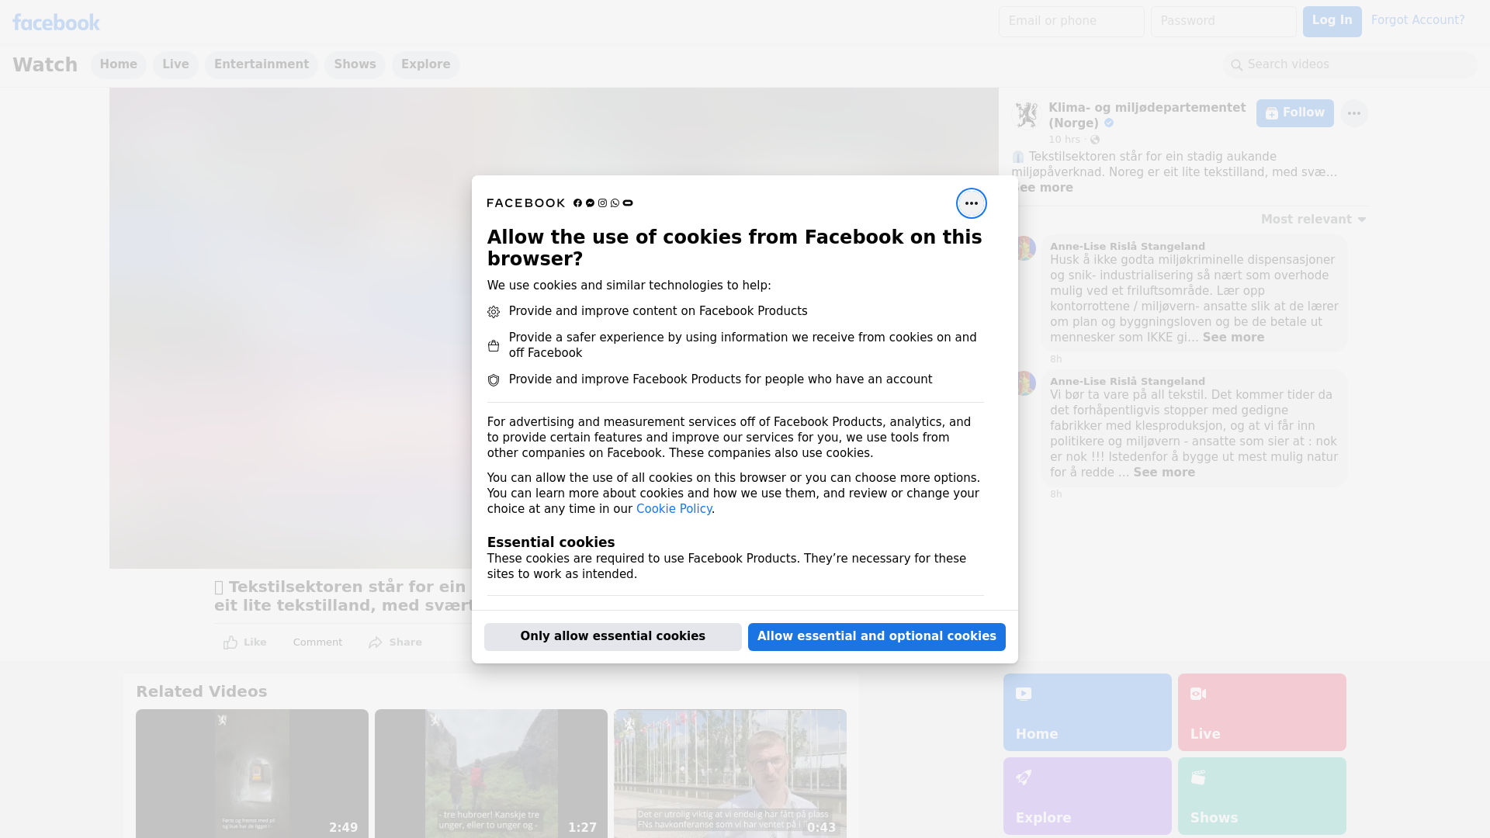Click the 10 hrs post timestamp

pos(1064,140)
